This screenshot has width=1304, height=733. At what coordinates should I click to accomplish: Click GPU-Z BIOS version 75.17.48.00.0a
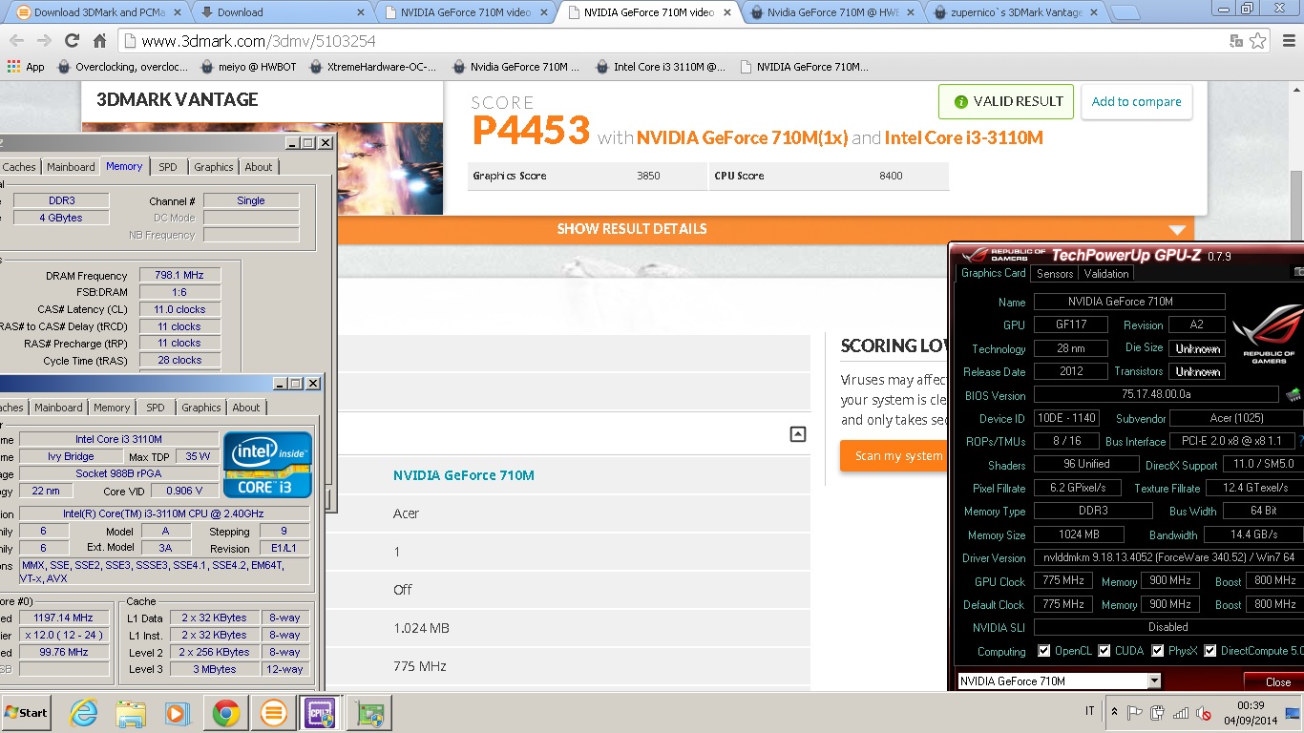[x=1155, y=394]
